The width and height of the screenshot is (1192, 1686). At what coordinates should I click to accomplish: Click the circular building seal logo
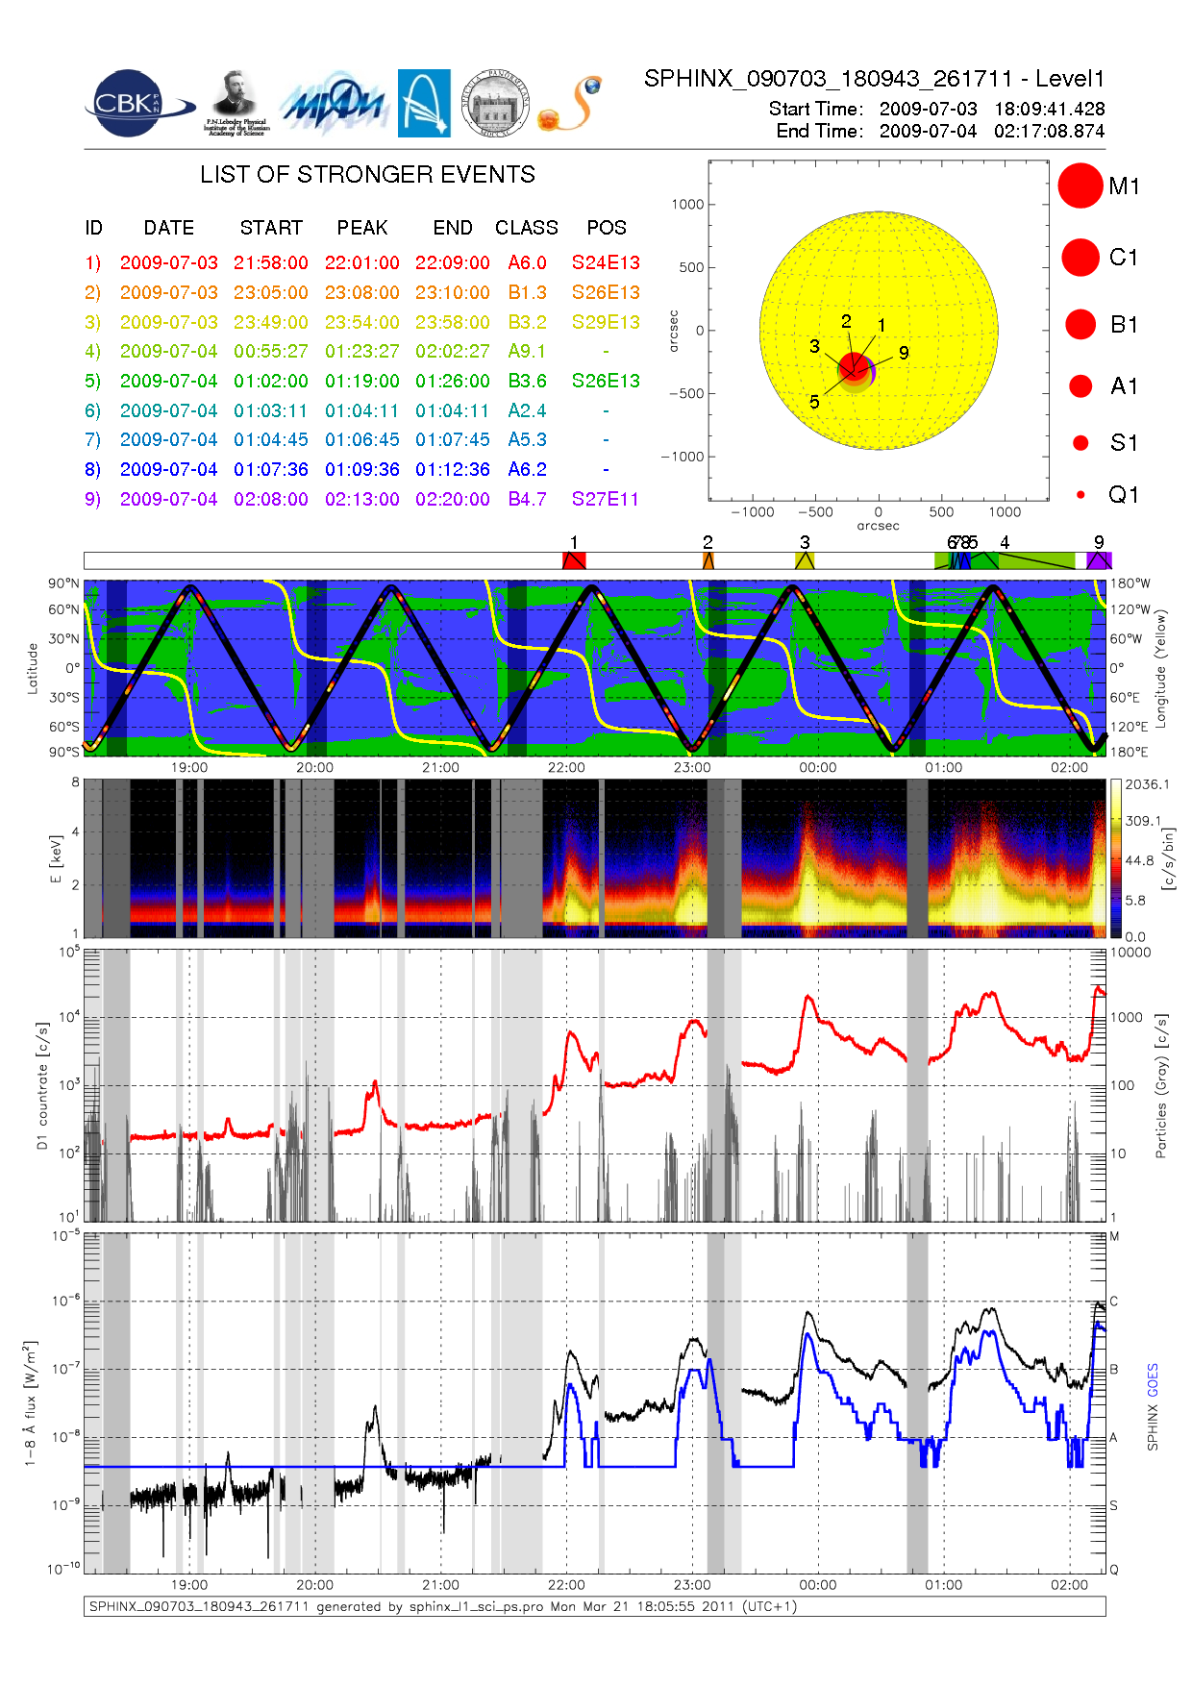click(x=495, y=104)
